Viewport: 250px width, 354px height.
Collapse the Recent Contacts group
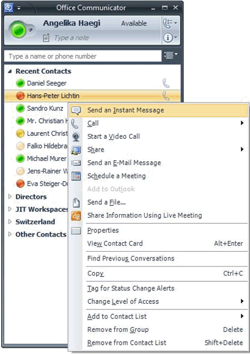pos(10,72)
